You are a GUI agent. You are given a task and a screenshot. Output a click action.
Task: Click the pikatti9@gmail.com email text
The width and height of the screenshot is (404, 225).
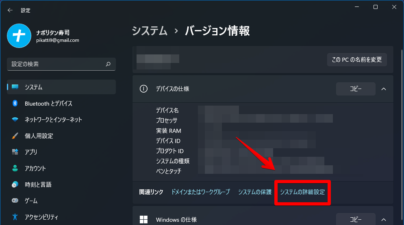coord(58,40)
